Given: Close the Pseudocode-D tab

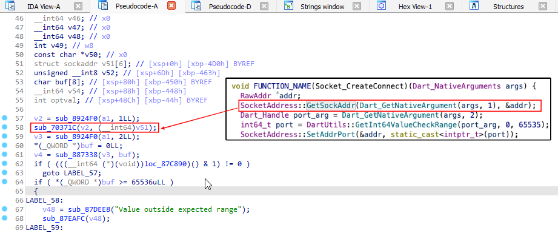Looking at the screenshot, I should 264,6.
